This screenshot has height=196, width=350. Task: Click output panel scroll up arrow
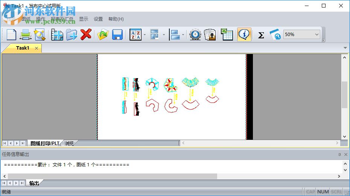(345, 164)
